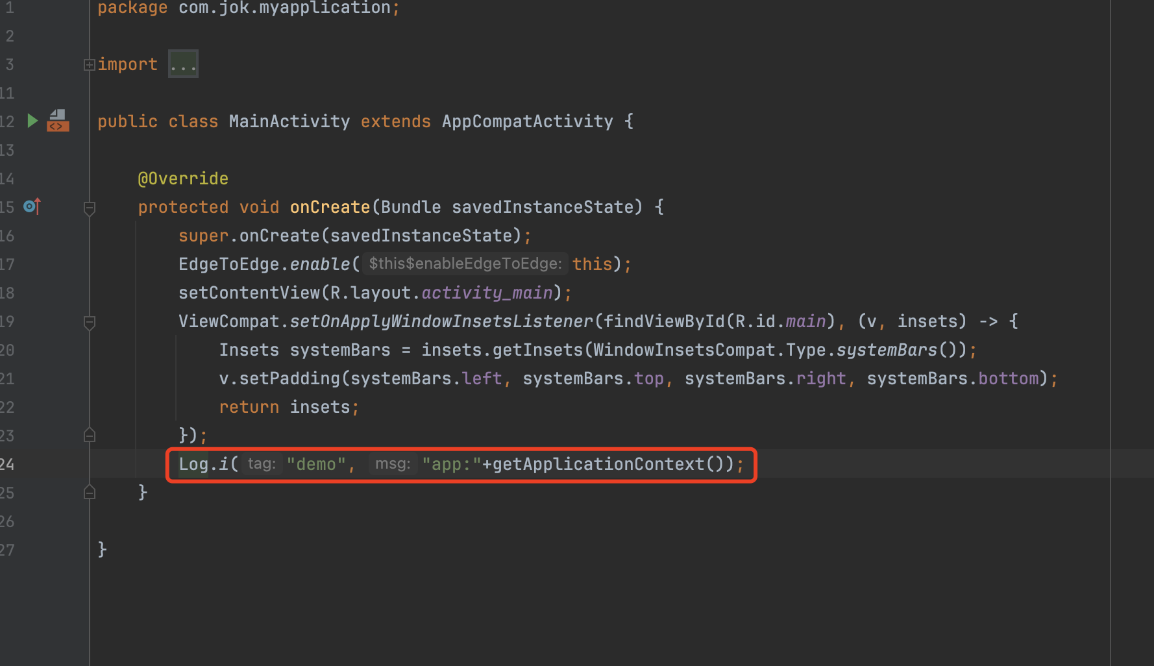
Task: Click the fold end marker beside onCreate's closing brace
Action: coord(90,492)
